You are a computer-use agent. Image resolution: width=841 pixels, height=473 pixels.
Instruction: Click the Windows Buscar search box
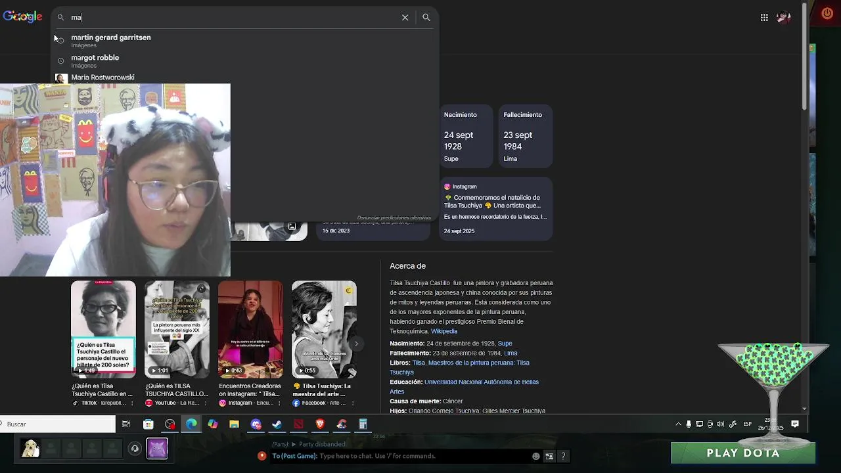[58, 424]
